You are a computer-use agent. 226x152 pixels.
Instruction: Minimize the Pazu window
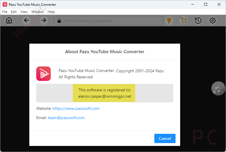click(x=193, y=4)
